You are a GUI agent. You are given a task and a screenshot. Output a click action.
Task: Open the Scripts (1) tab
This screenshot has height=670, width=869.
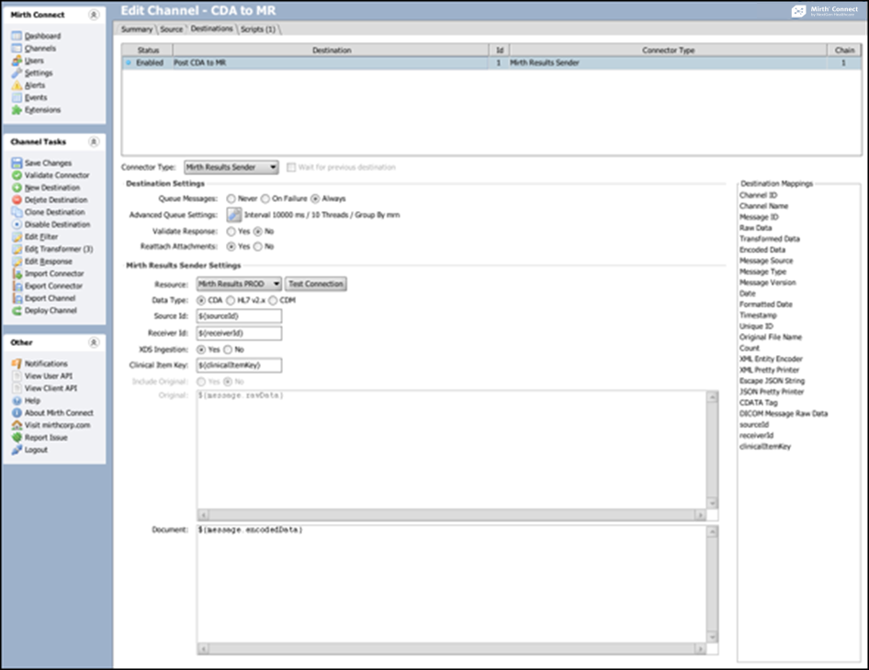point(258,29)
